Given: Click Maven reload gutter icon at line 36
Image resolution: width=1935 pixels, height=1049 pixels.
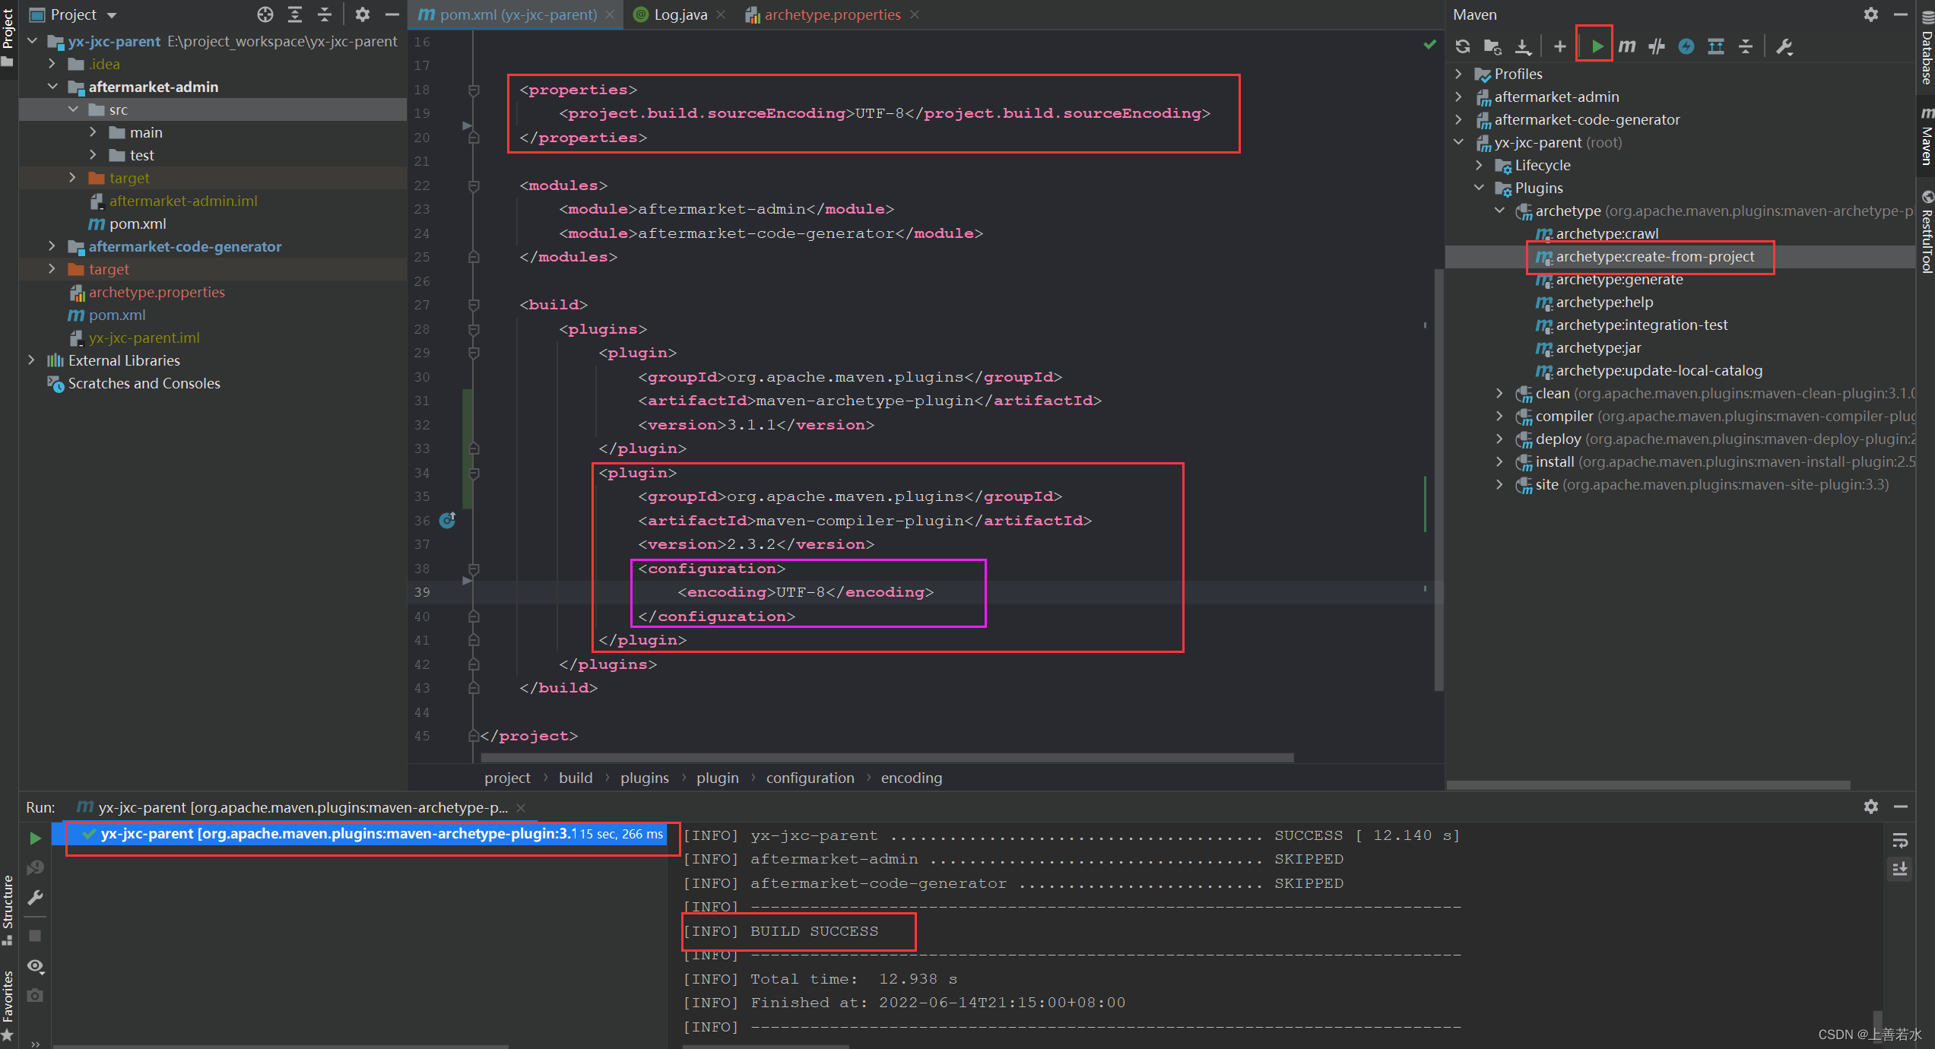Looking at the screenshot, I should [448, 520].
